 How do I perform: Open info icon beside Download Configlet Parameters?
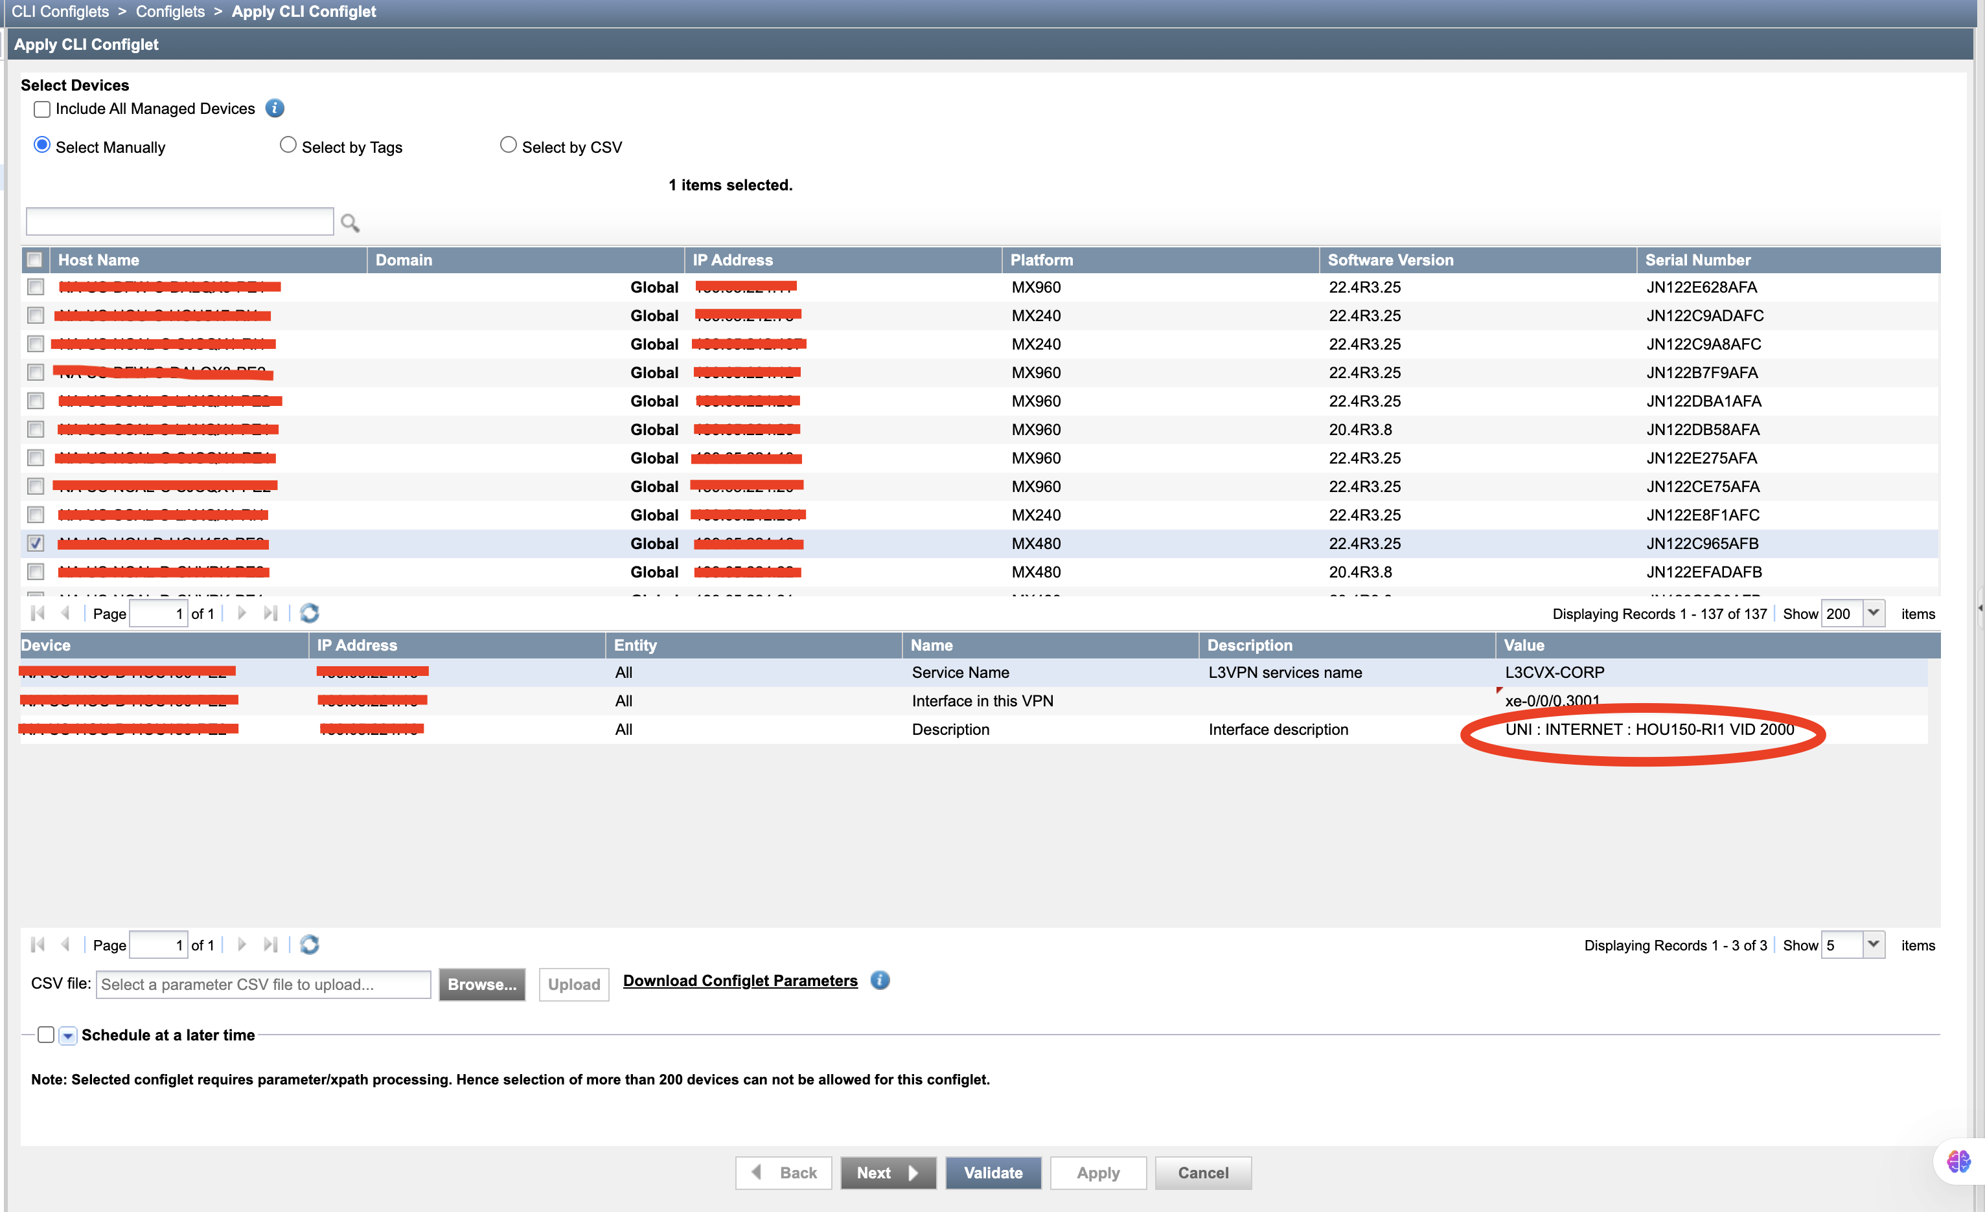tap(880, 980)
